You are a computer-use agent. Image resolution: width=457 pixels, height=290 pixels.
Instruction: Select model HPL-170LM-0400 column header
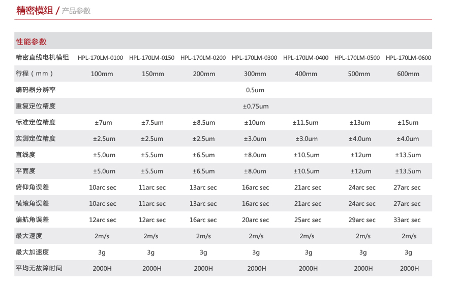click(x=306, y=58)
